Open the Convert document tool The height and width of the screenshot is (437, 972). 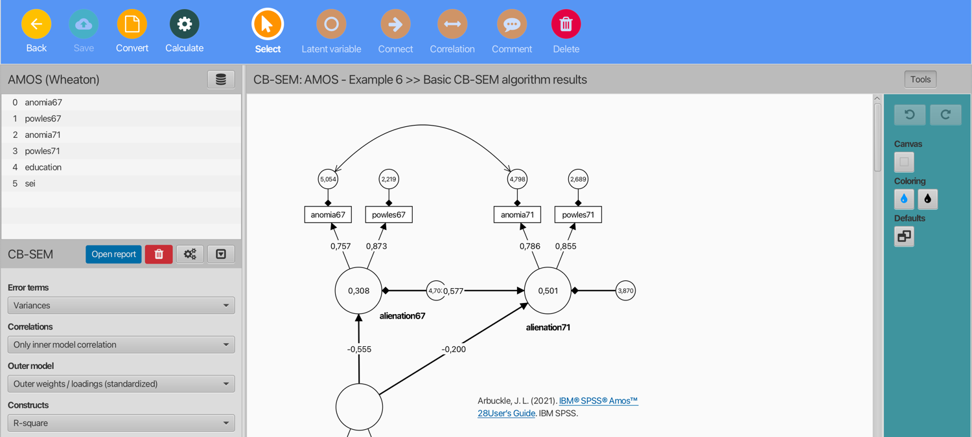coord(132,25)
